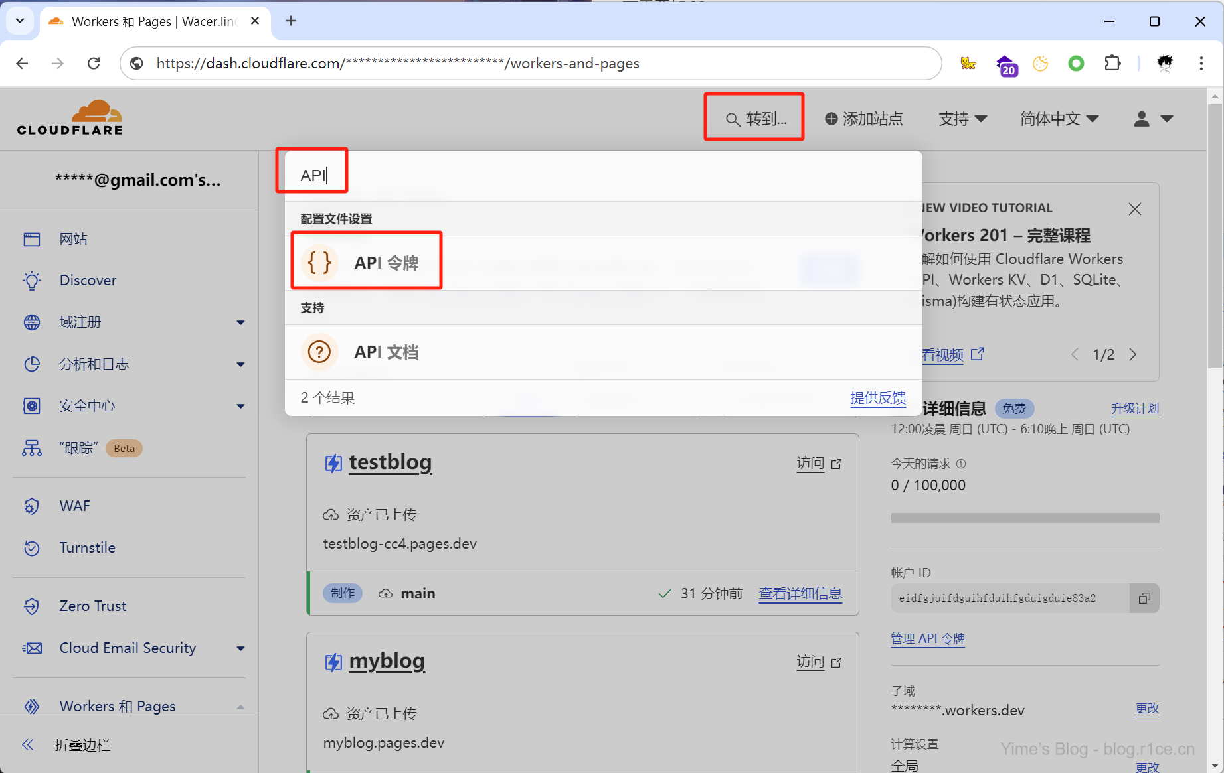Open the 管理 API 令牌 link
1224x773 pixels.
coord(927,638)
